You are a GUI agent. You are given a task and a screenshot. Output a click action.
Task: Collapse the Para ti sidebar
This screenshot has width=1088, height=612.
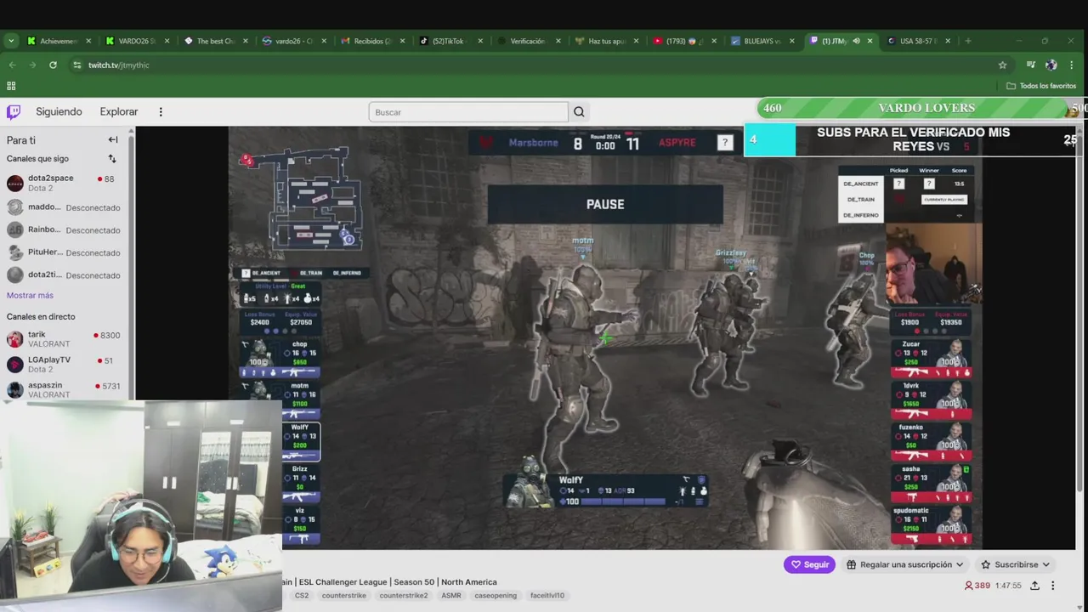tap(113, 139)
